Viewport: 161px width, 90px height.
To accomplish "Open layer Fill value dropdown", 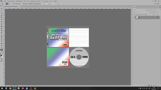I will tap(157, 14).
